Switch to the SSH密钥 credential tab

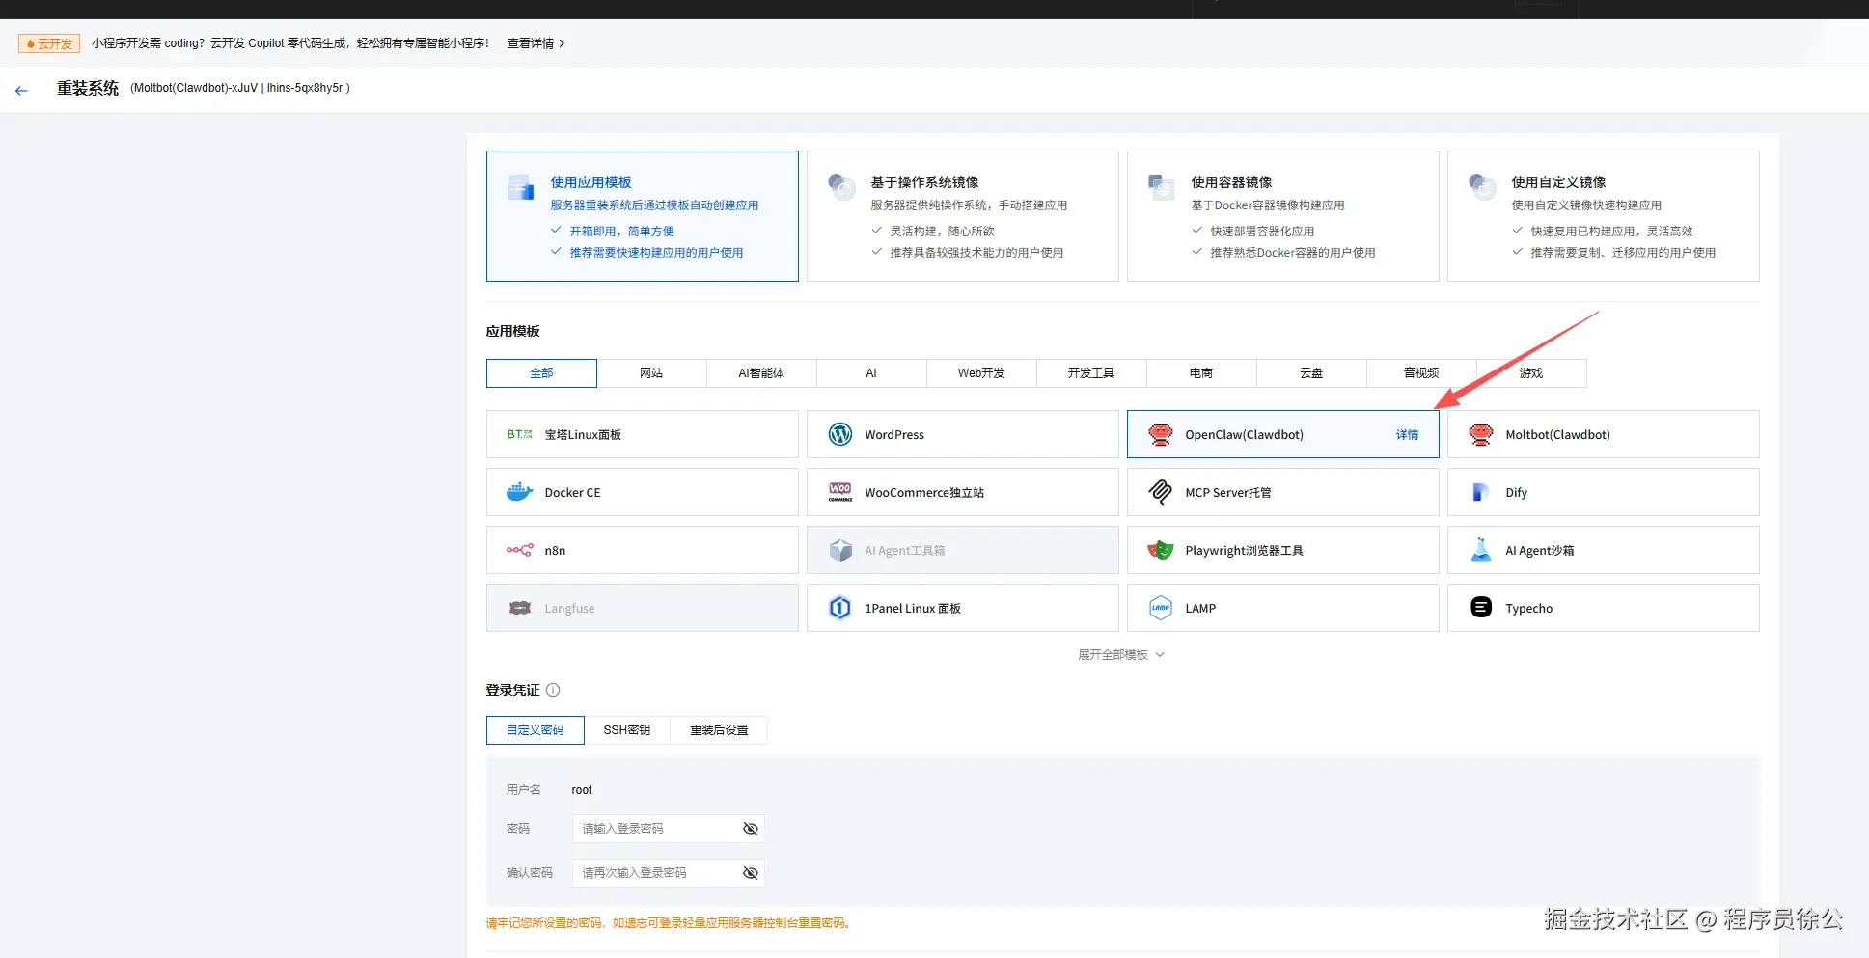click(x=627, y=730)
